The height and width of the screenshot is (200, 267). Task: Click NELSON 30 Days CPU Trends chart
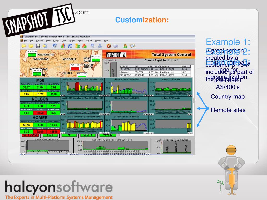[x=171, y=106]
